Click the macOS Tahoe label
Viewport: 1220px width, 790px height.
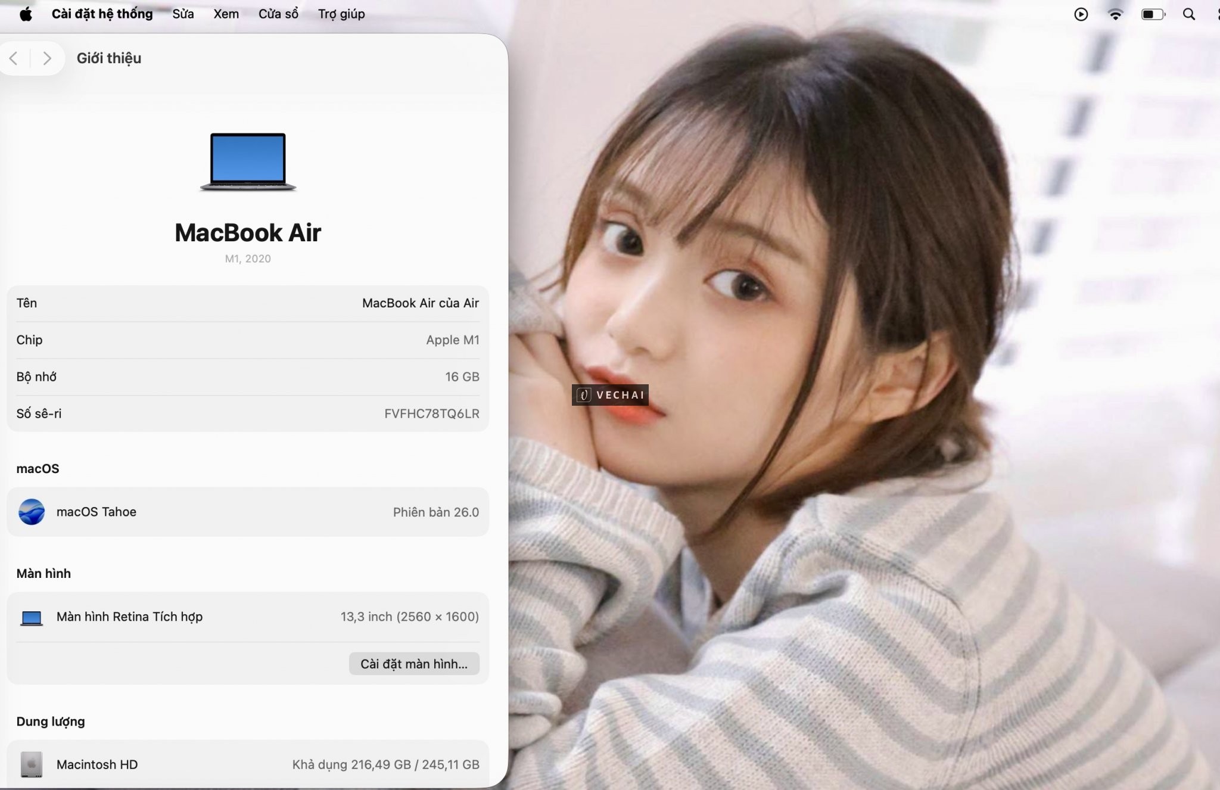click(x=97, y=512)
